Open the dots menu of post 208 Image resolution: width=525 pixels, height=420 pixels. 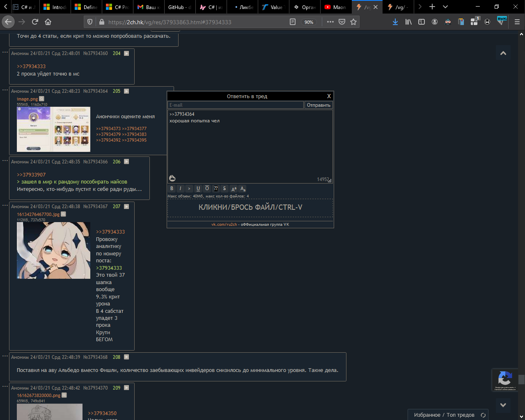[5, 356]
